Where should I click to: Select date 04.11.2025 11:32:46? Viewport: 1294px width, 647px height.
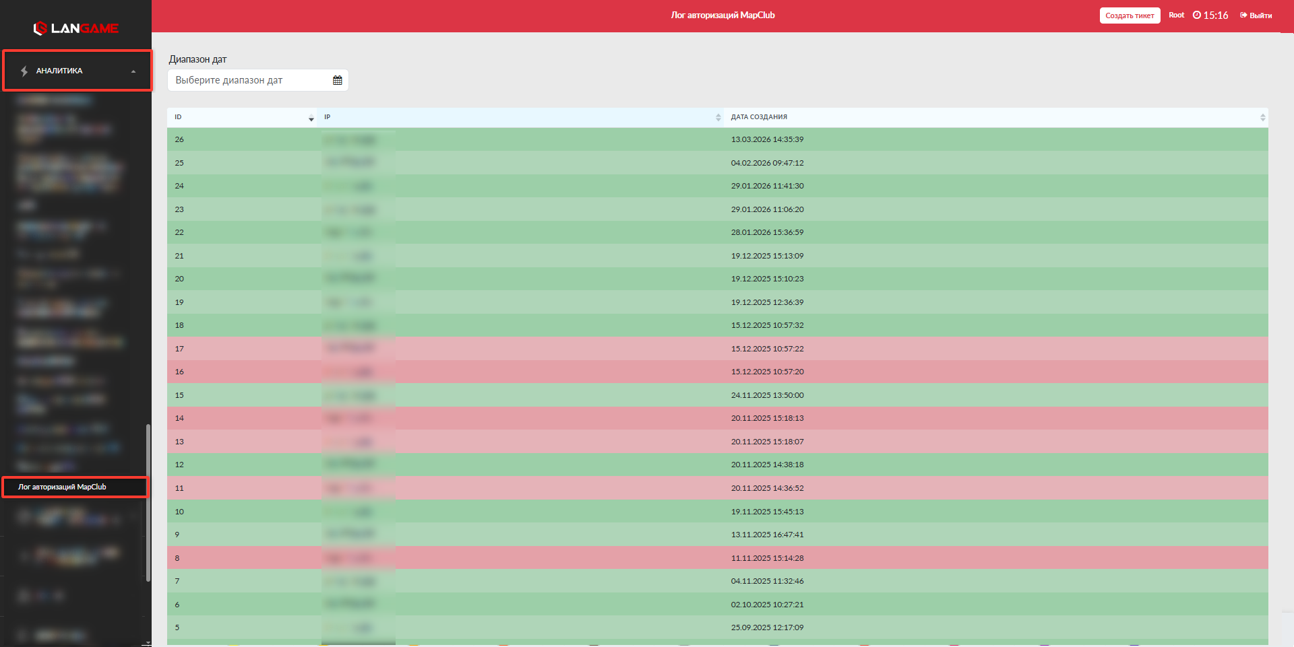(767, 581)
